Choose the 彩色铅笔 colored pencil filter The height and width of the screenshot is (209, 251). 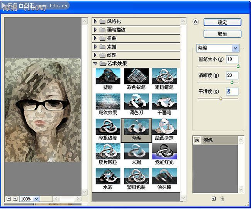point(136,76)
